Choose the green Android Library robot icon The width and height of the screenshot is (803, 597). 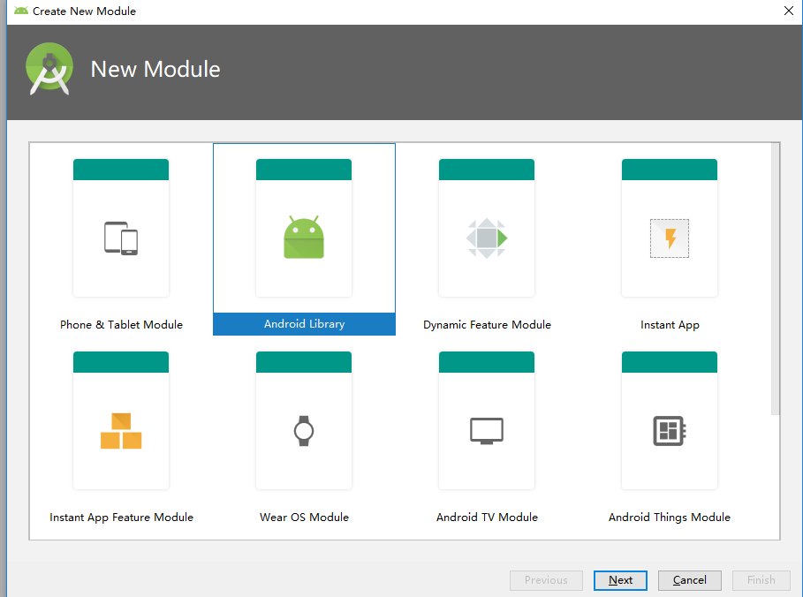[304, 237]
